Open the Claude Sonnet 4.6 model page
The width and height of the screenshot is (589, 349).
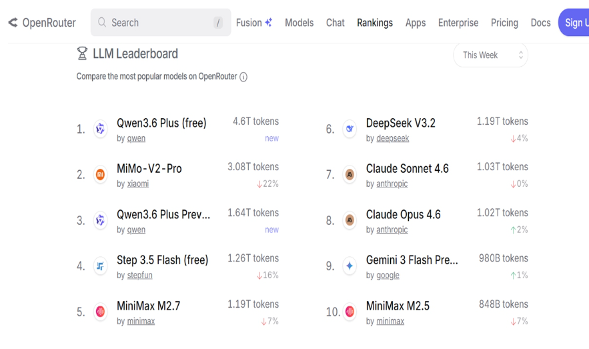tap(407, 169)
